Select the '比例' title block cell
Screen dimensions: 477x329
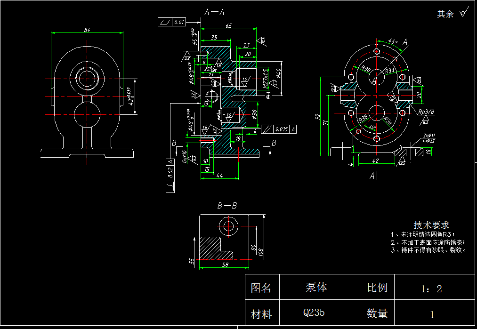(377, 288)
